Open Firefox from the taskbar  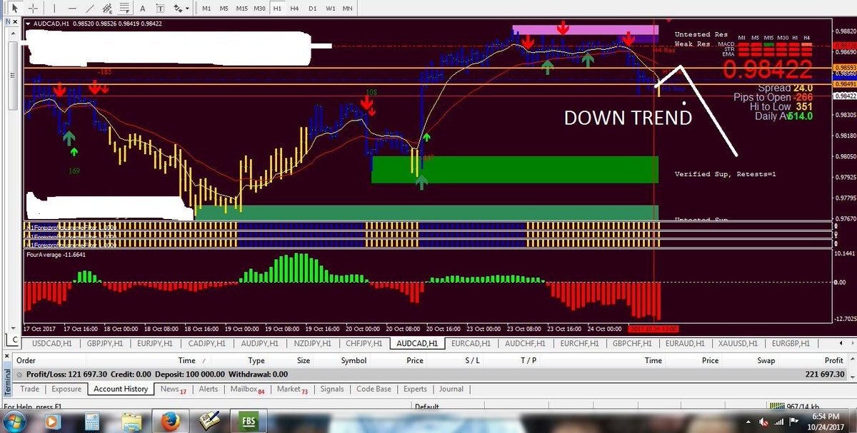(x=171, y=421)
